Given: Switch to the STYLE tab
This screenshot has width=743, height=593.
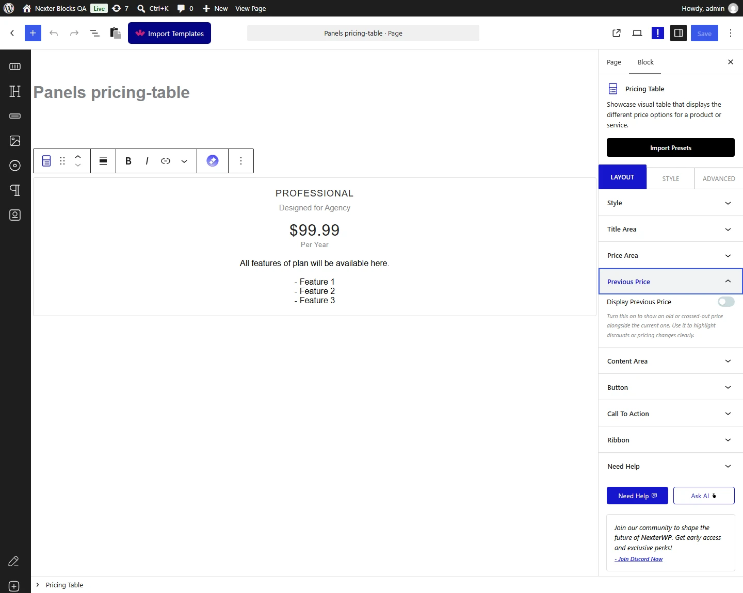Looking at the screenshot, I should point(671,178).
